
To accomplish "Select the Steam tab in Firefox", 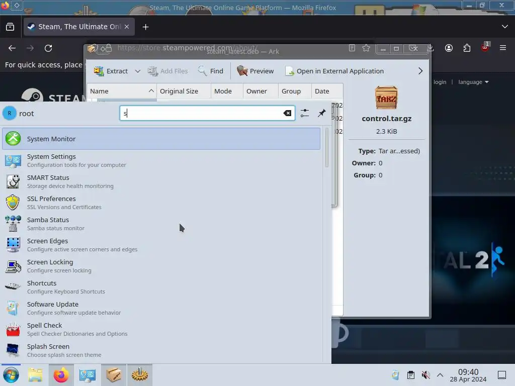I will [x=79, y=27].
